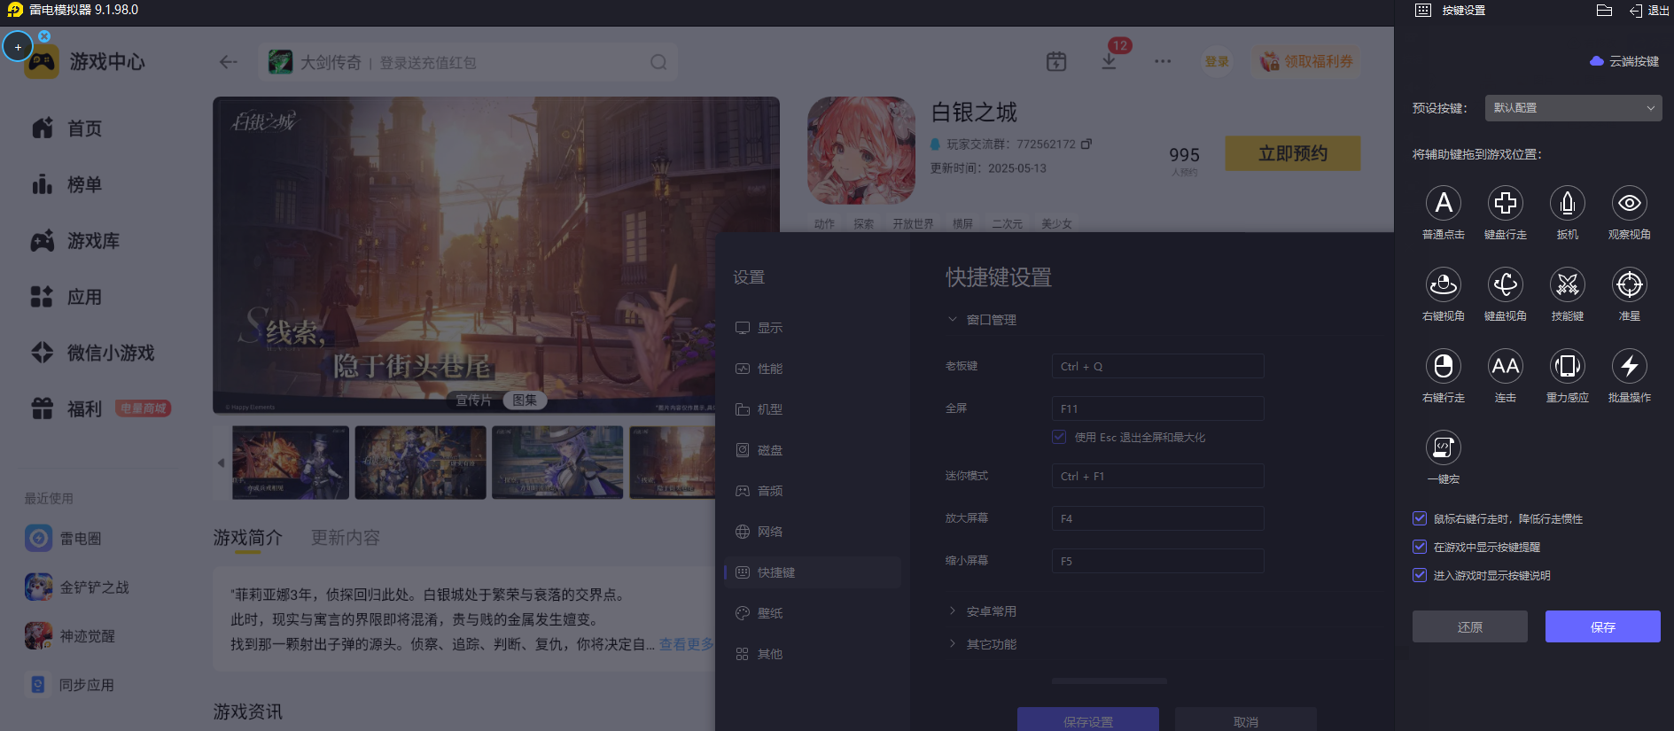Open the 显示 settings tab
The width and height of the screenshot is (1674, 731).
813,328
